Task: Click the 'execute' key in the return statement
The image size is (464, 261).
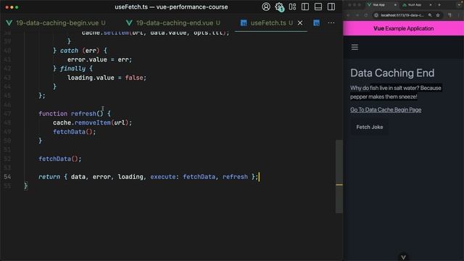Action: (162, 177)
